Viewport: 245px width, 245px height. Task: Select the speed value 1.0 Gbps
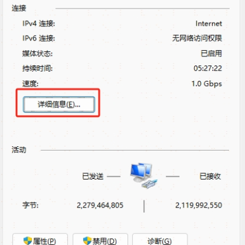click(206, 84)
